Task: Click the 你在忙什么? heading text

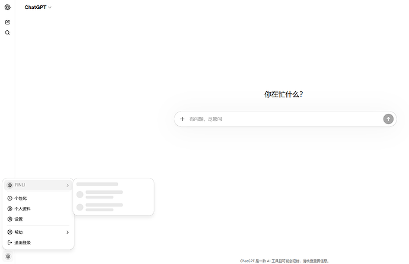Action: click(283, 94)
